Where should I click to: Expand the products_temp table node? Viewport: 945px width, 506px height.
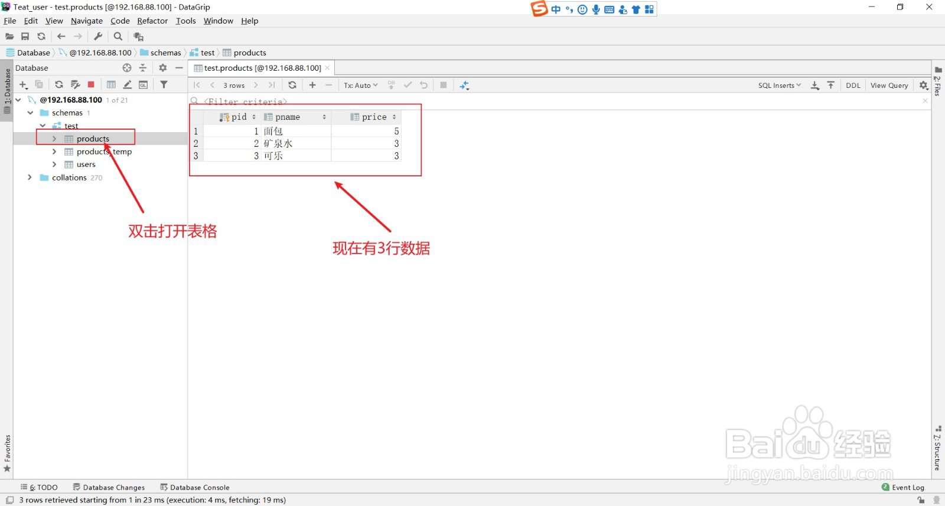[54, 152]
